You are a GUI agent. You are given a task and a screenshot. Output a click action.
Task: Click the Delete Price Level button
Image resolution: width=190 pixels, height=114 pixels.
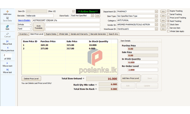(31, 79)
